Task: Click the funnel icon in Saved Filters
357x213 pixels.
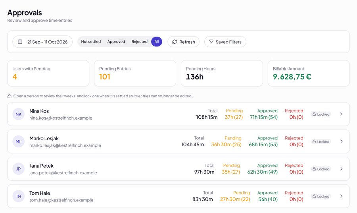Action: tap(211, 42)
